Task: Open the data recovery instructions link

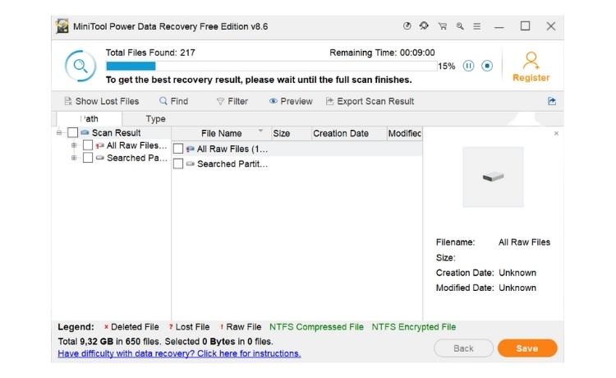Action: pos(179,353)
